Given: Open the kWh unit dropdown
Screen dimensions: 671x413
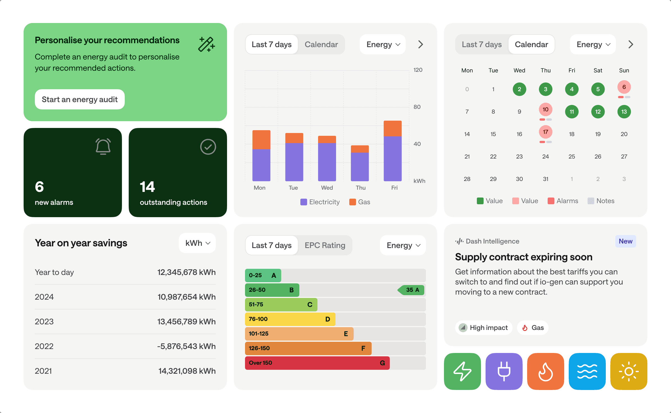Looking at the screenshot, I should 197,243.
